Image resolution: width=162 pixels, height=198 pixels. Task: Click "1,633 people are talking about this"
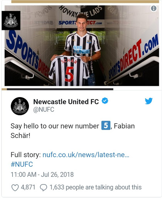[96, 187]
